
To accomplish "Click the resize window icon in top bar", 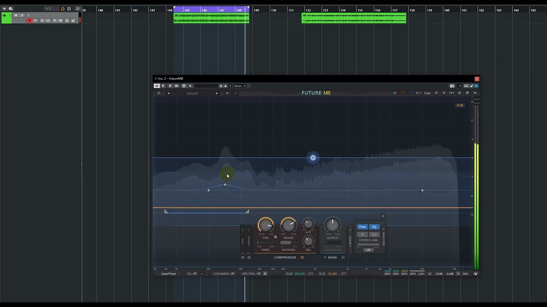I will (x=467, y=93).
